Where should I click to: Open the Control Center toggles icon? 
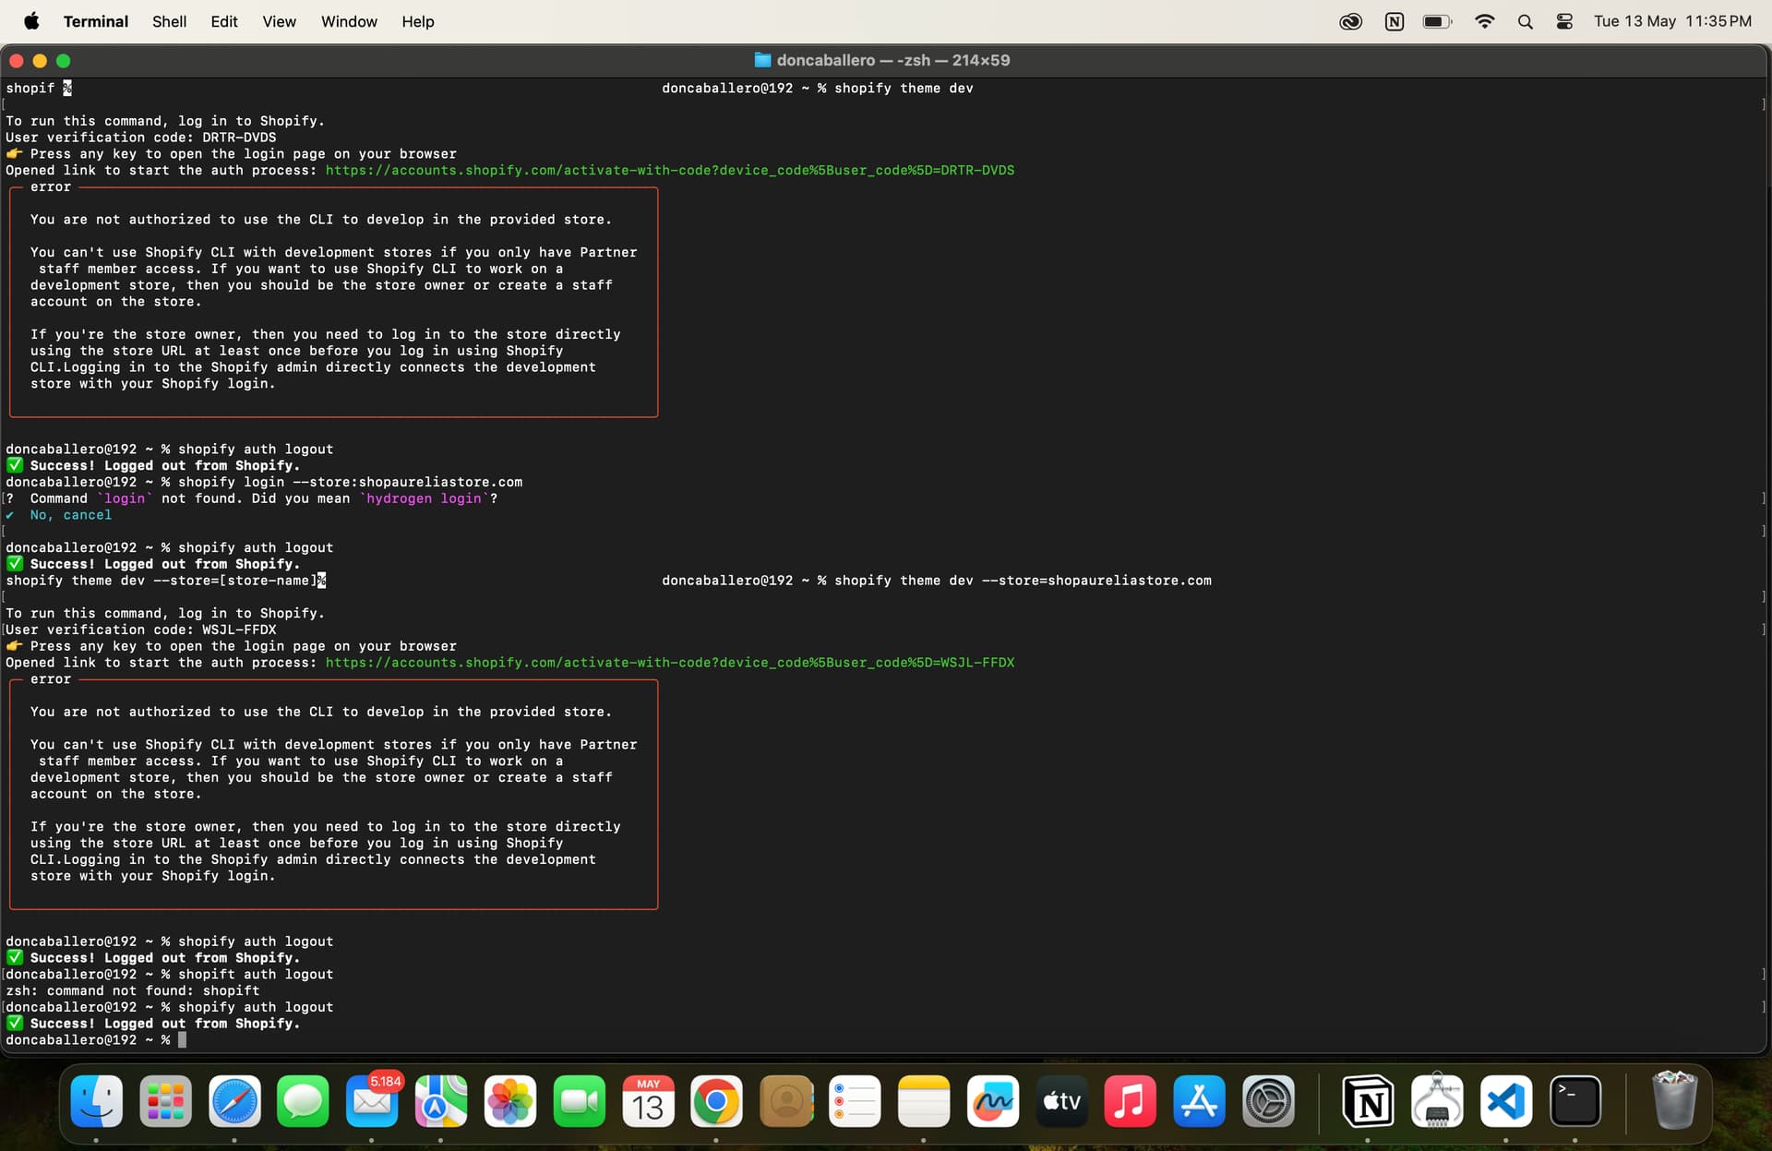point(1564,21)
